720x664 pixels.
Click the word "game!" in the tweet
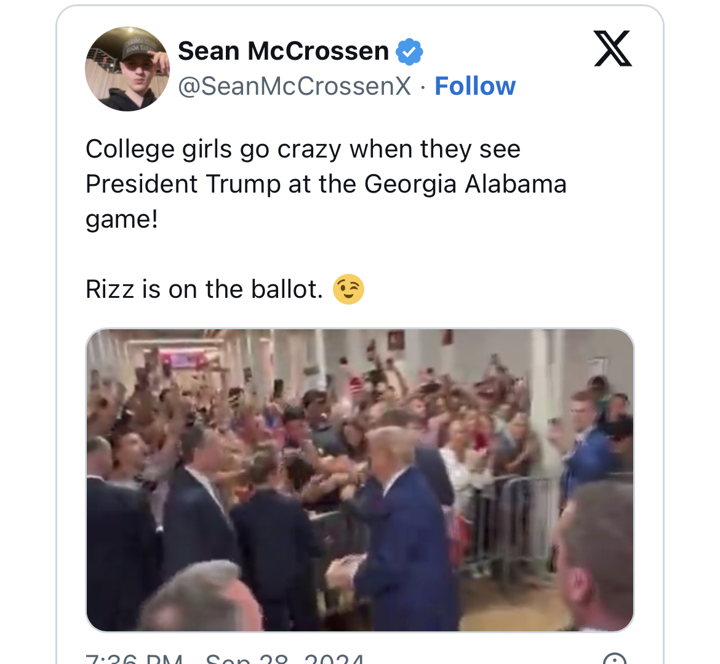pyautogui.click(x=122, y=219)
